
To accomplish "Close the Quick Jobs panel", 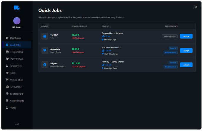I will click(x=196, y=7).
